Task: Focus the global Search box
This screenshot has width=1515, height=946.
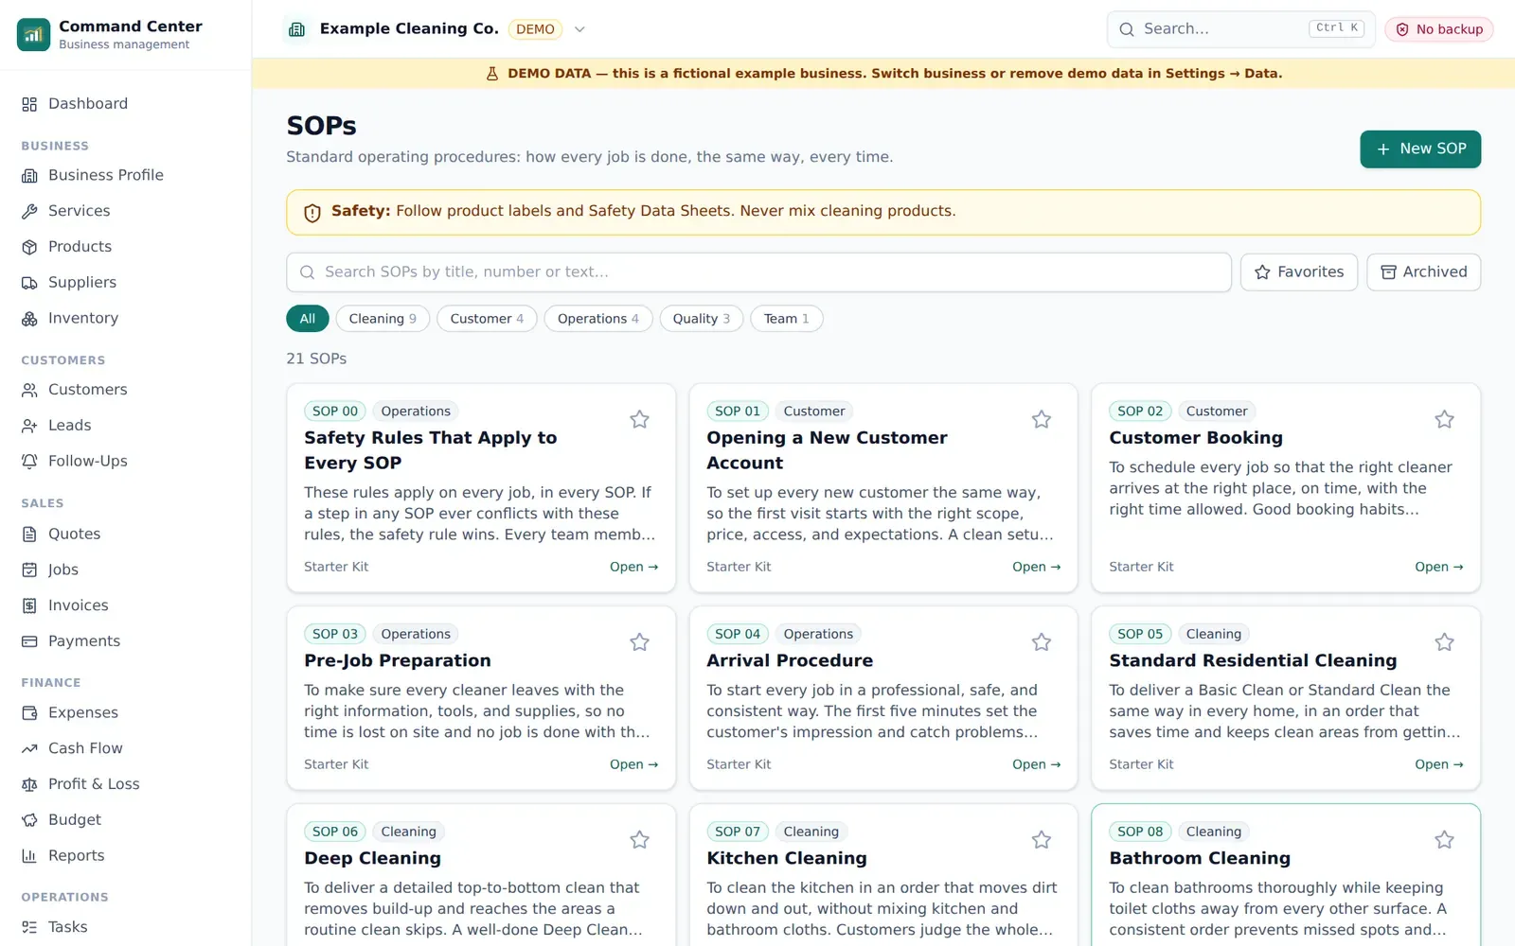Action: [x=1240, y=29]
